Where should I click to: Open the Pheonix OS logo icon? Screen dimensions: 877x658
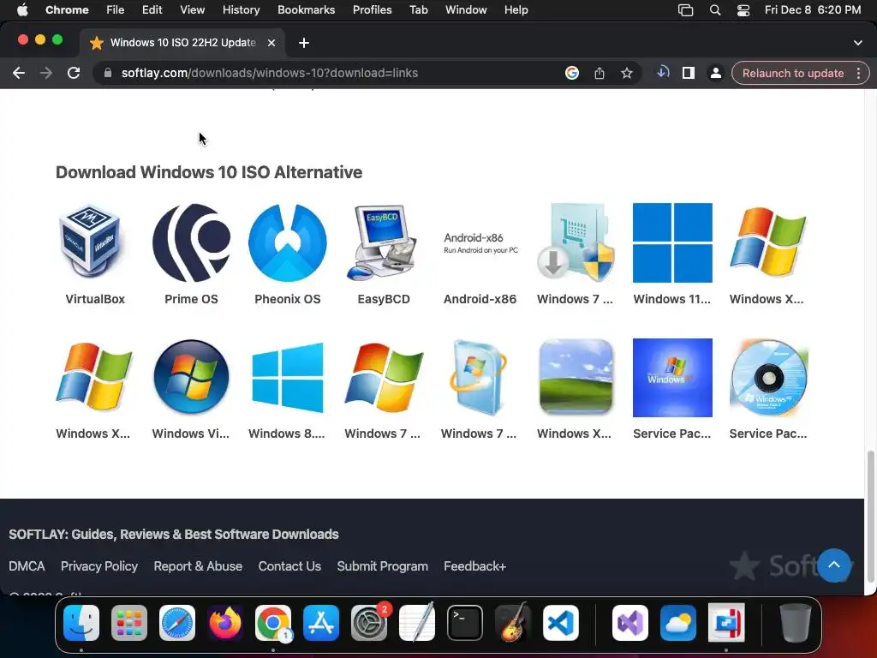(x=288, y=242)
